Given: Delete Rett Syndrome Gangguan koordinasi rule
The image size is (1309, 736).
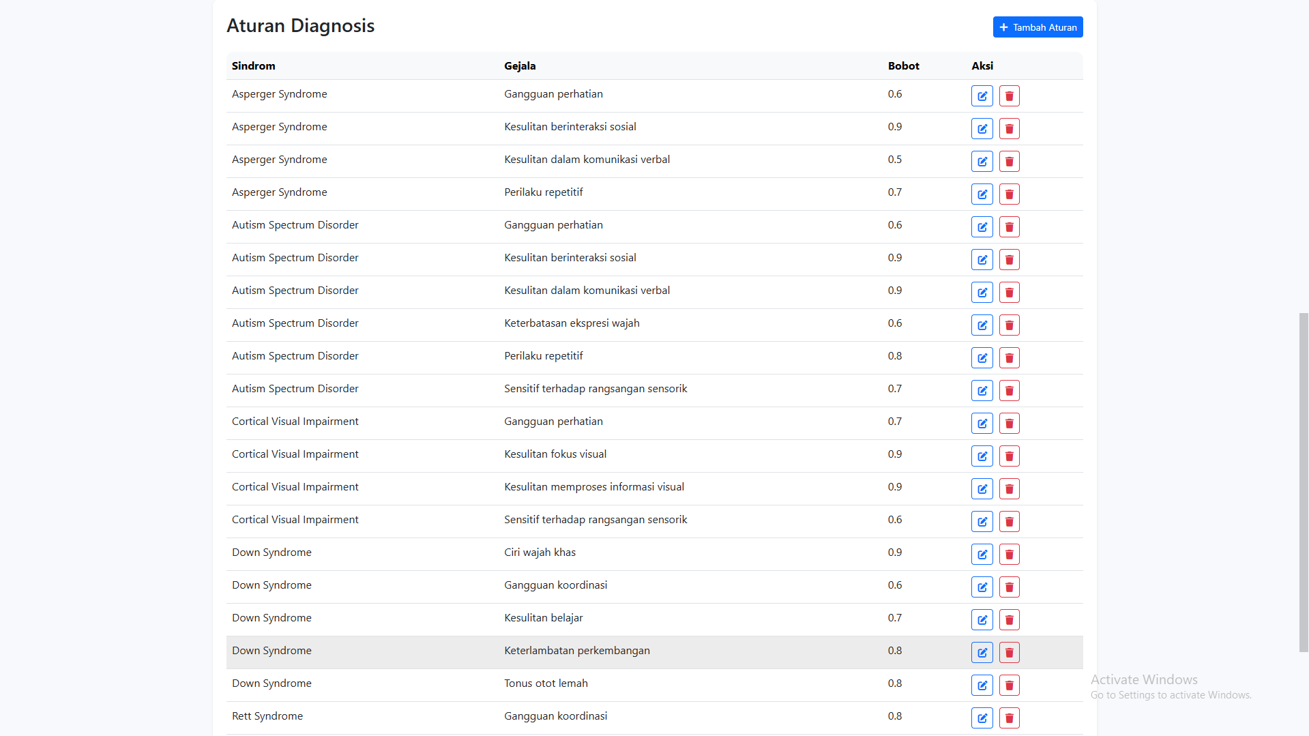Looking at the screenshot, I should 1010,718.
